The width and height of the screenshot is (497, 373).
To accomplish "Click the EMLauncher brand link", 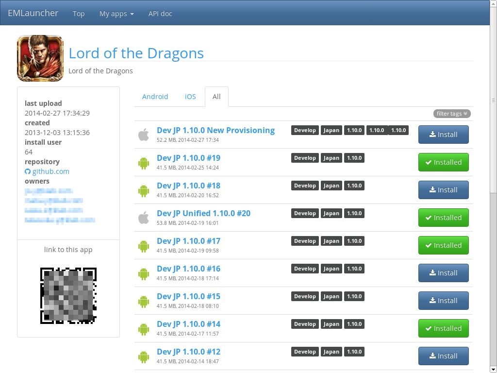I will pyautogui.click(x=33, y=13).
